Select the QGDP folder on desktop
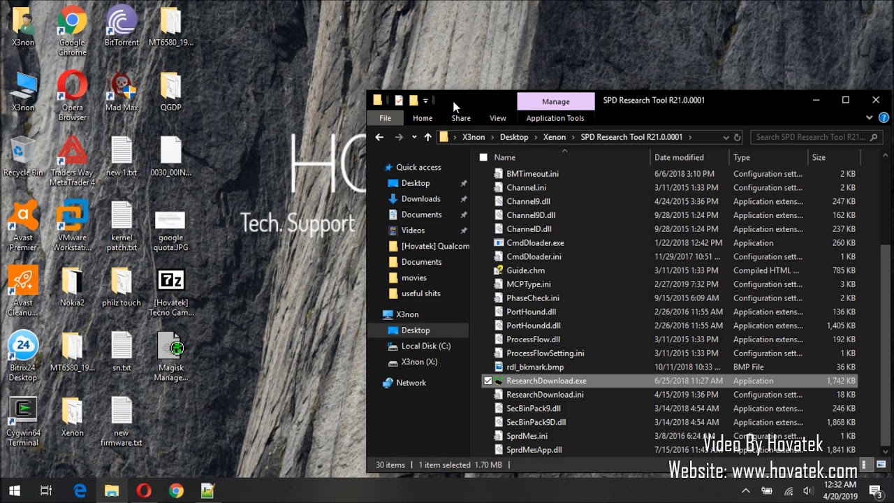 tap(170, 92)
